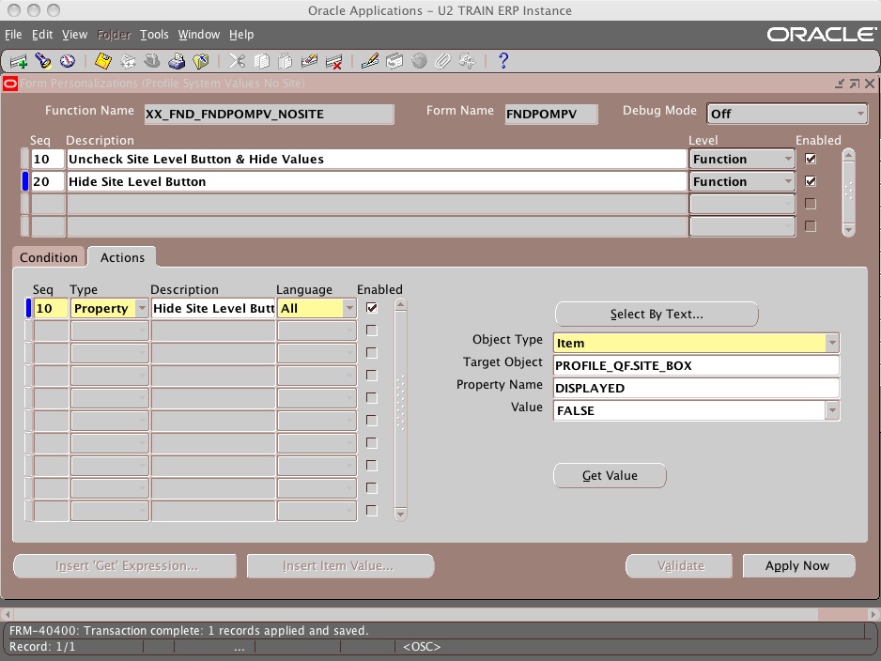Open the Tools menu
881x661 pixels.
(154, 34)
